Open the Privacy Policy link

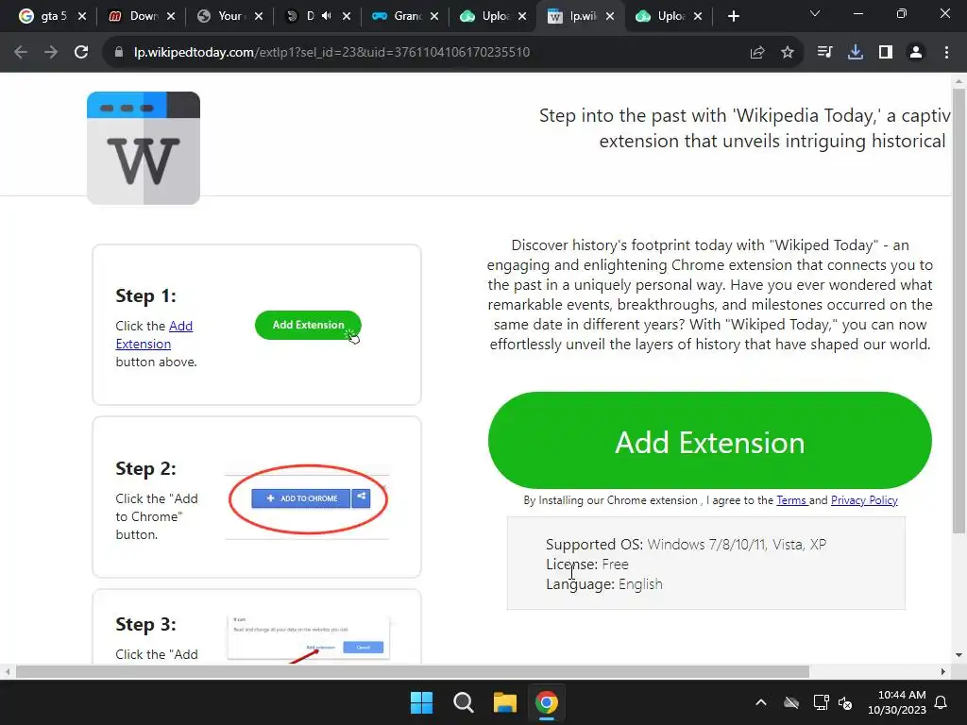864,500
